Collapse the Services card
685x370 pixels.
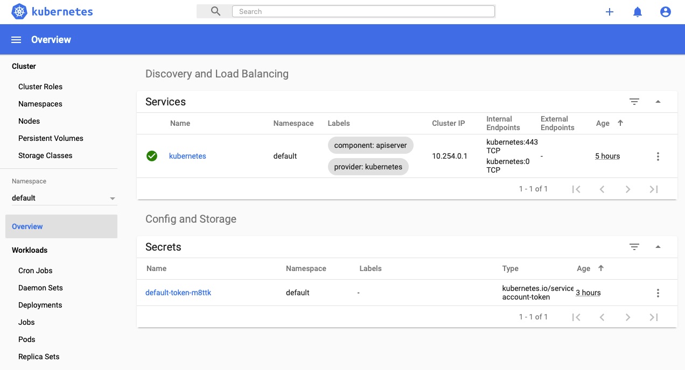tap(658, 102)
